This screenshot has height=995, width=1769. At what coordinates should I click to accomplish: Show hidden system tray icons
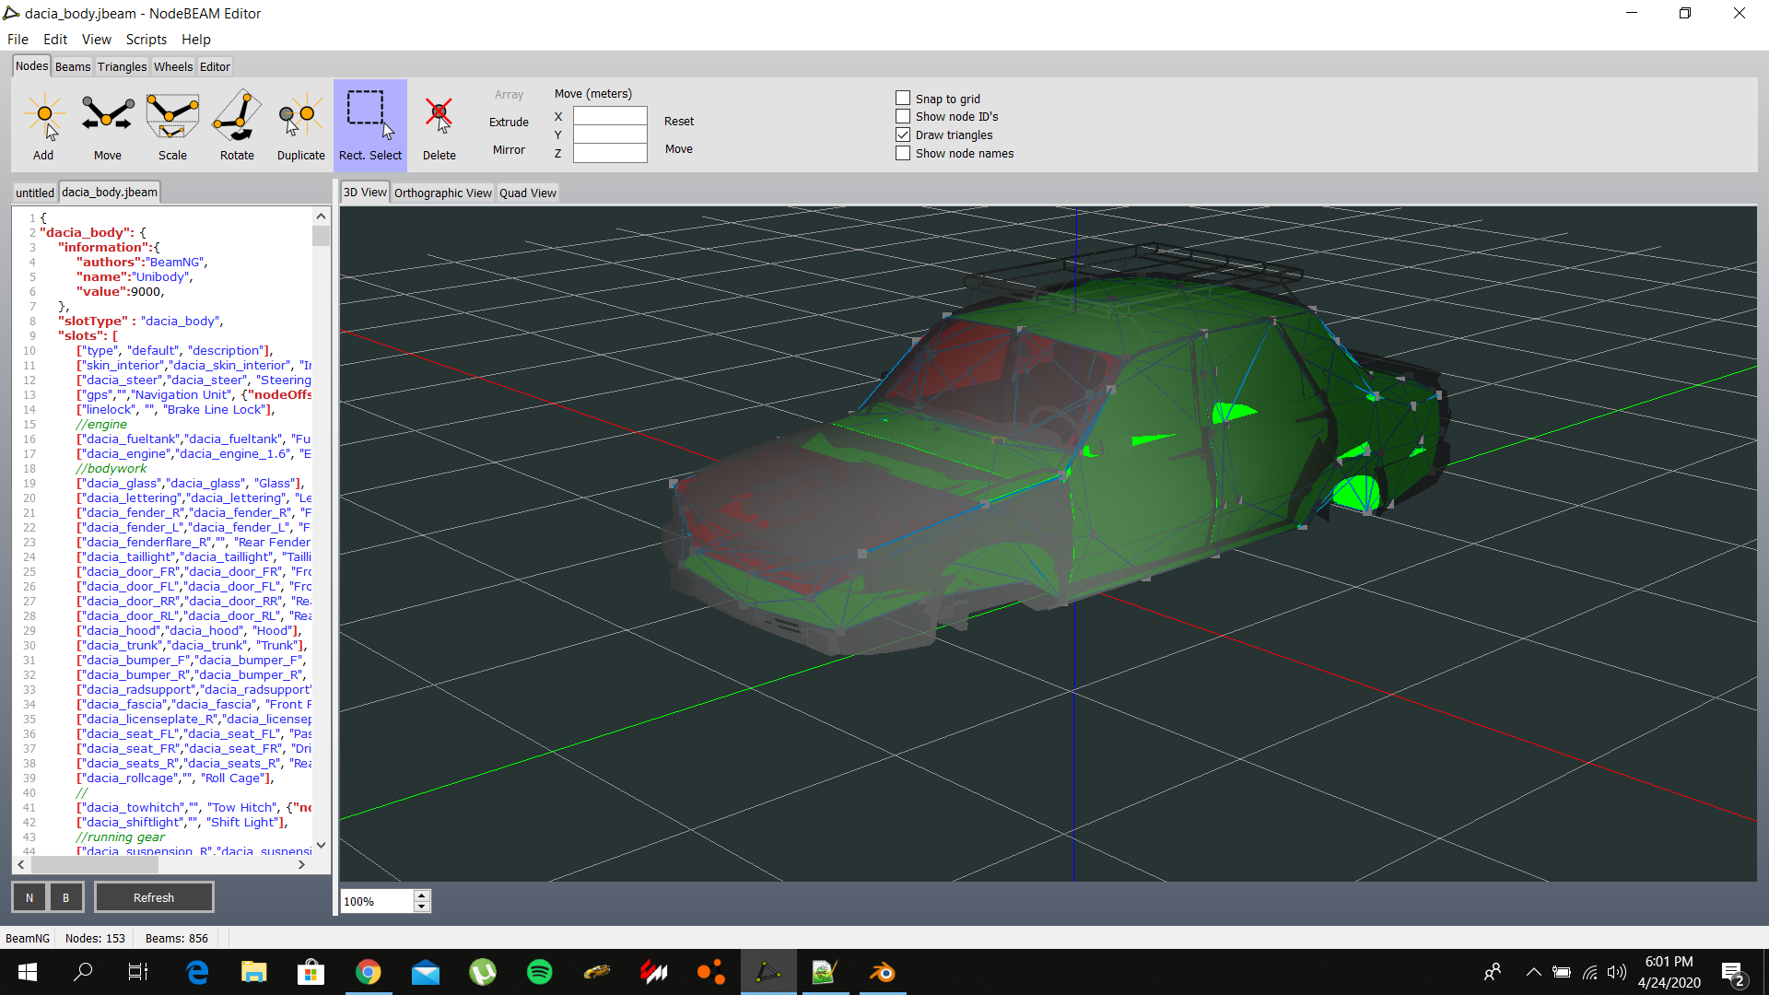1533,972
